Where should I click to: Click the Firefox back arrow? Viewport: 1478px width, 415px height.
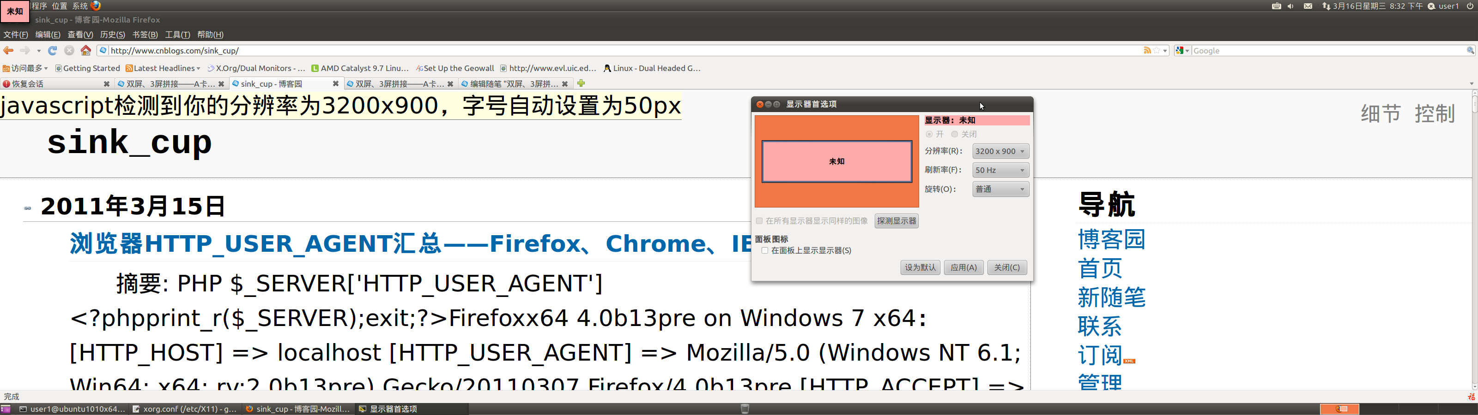[x=9, y=50]
